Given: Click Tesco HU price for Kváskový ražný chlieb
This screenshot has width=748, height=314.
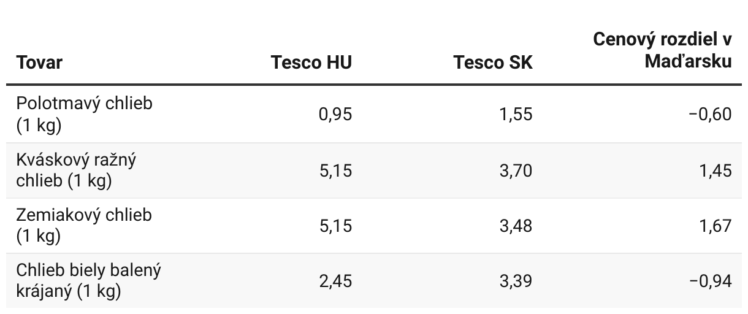Looking at the screenshot, I should point(335,170).
